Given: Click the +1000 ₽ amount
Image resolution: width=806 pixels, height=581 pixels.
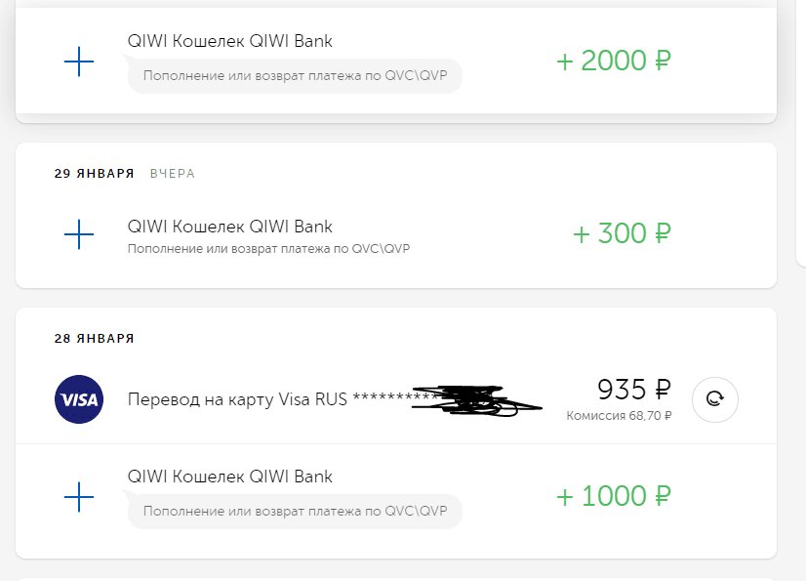Looking at the screenshot, I should 614,496.
